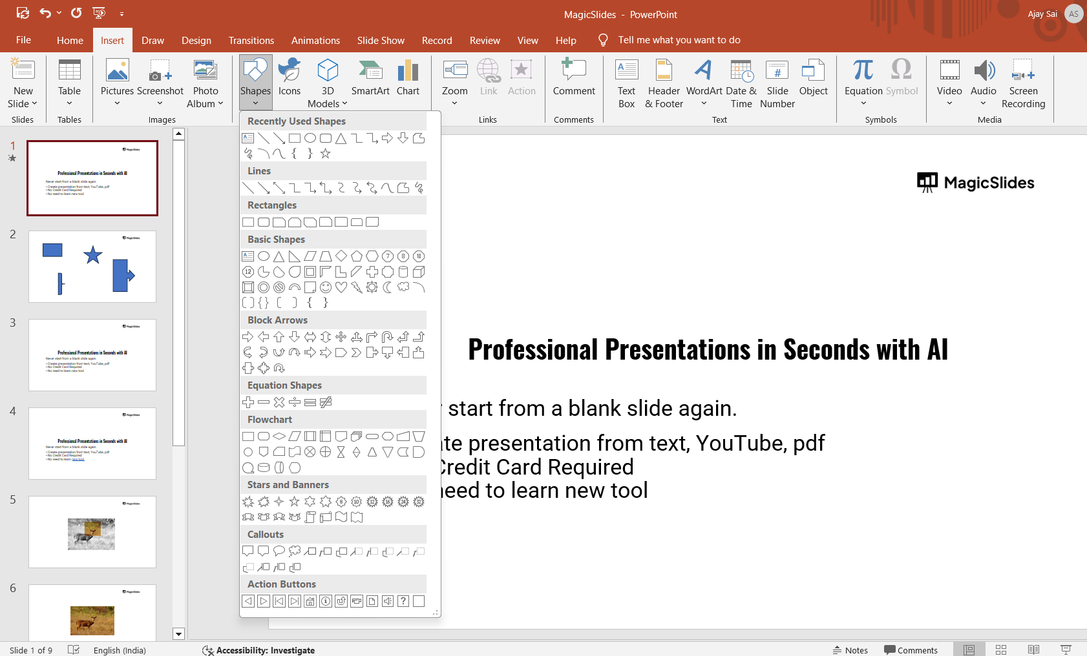Open the Equation tool

863,78
